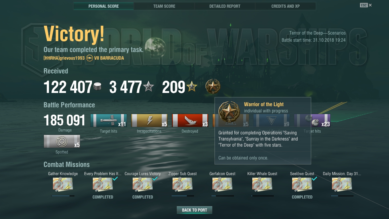Click the Courage Lures Victory completed mission
389x219 pixels.
pos(143,184)
